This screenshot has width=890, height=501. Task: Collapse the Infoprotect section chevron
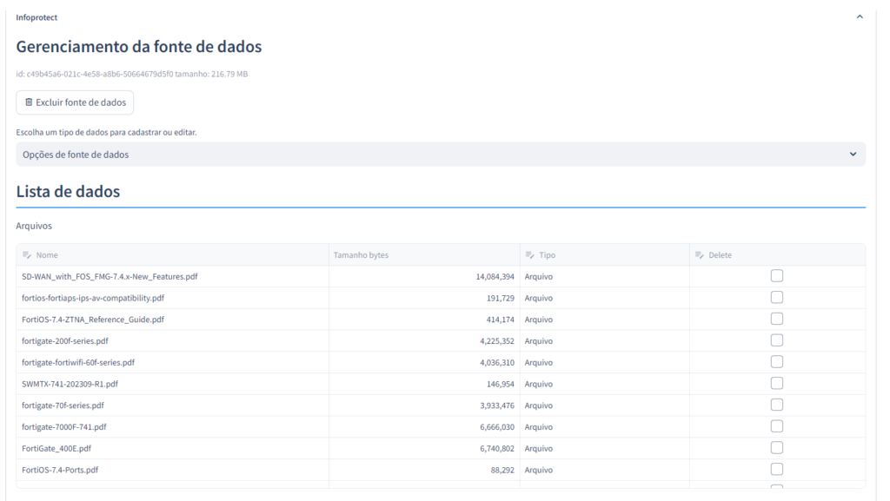(x=860, y=17)
